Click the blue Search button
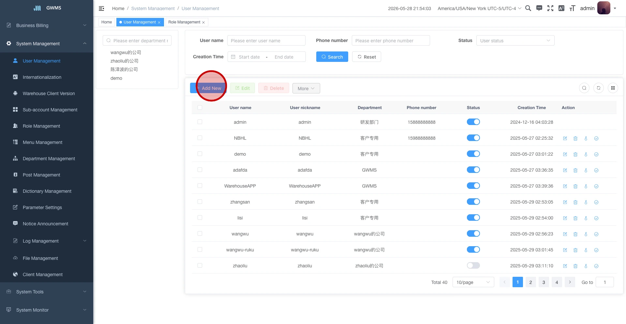626x324 pixels. tap(332, 57)
